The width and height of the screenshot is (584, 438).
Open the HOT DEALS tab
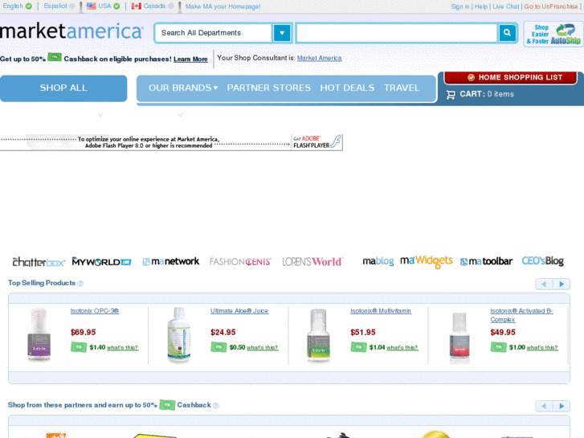tap(347, 88)
